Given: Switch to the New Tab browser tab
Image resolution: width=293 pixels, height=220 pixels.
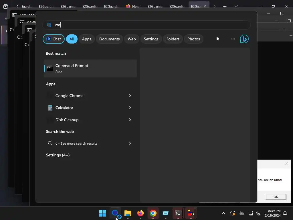Looking at the screenshot, I should 133,6.
